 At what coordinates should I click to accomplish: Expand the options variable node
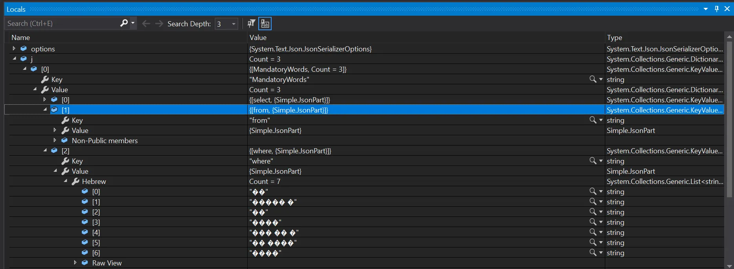(x=14, y=49)
